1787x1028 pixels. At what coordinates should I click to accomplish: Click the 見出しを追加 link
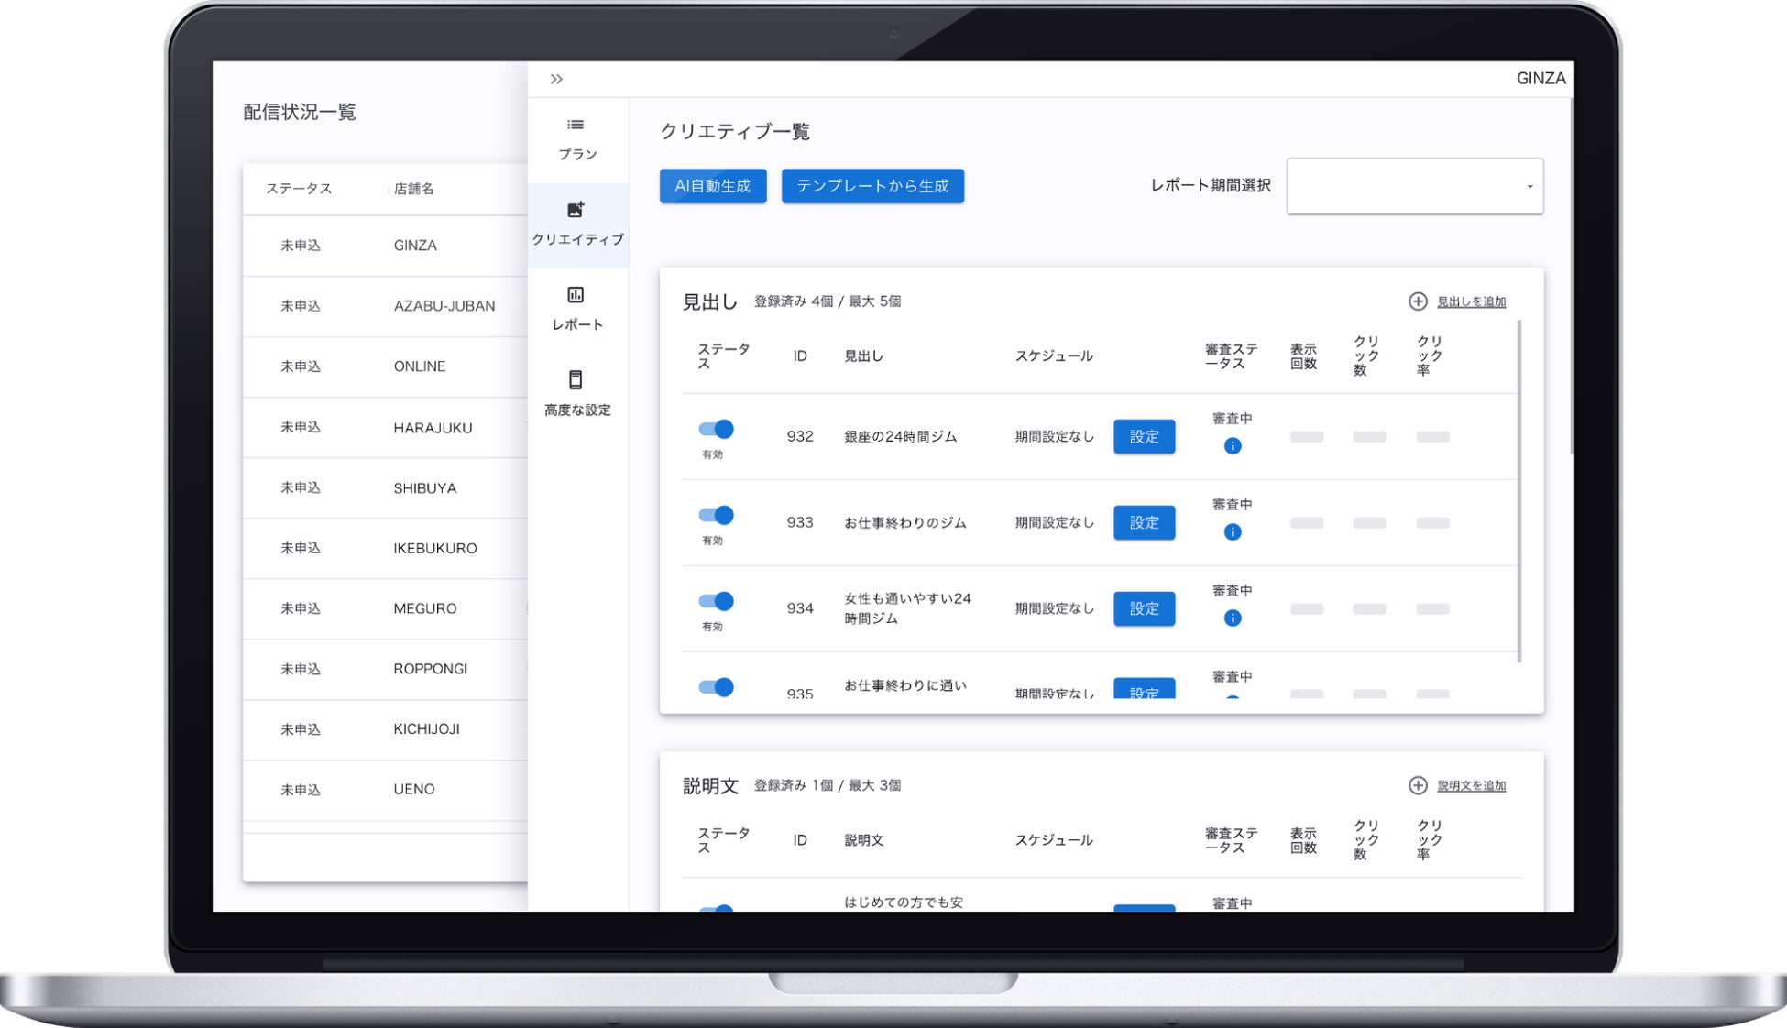click(x=1471, y=301)
